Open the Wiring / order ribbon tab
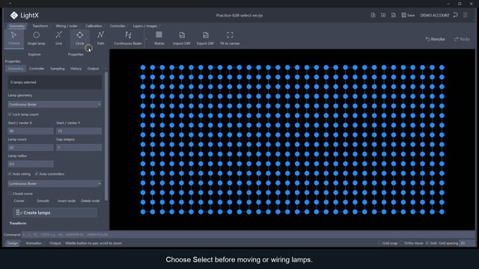The image size is (479, 269). [67, 26]
